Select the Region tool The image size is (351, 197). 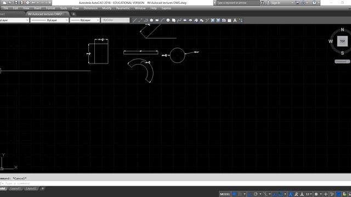[x=224, y=20]
